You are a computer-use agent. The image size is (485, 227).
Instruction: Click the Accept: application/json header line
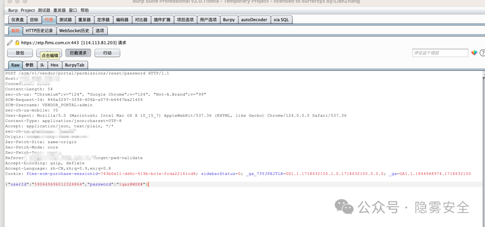(59, 126)
